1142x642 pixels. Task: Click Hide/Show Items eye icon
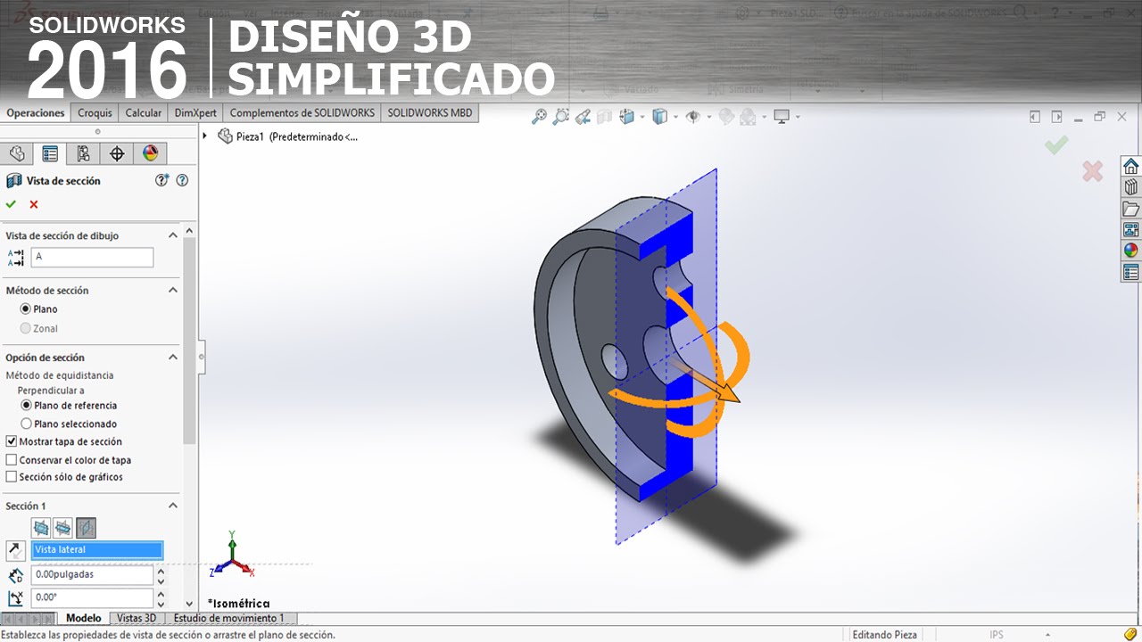point(692,116)
